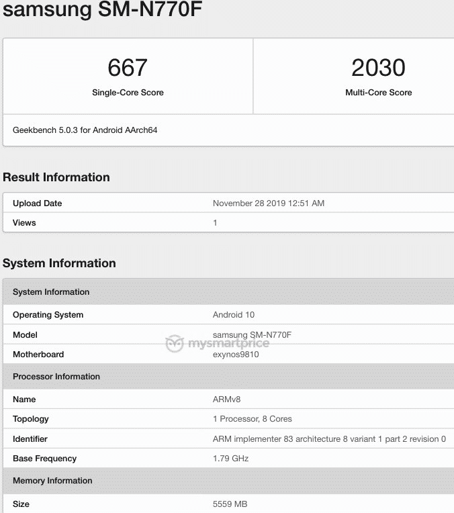Viewport: 454px width, 513px height.
Task: Select the 2030 multi-core score value
Action: click(378, 68)
